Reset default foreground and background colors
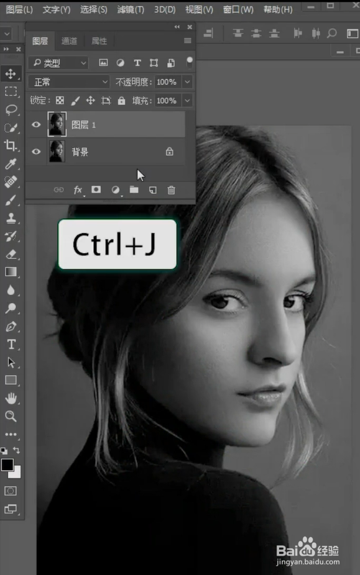360x575 pixels. pos(4,450)
